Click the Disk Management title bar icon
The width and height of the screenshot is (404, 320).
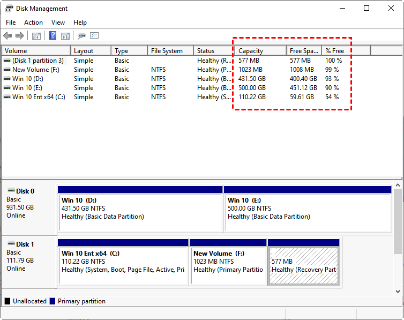pyautogui.click(x=9, y=9)
